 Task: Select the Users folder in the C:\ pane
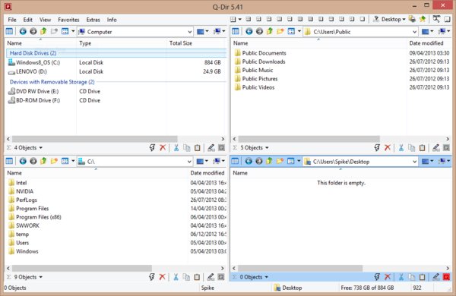pos(18,243)
